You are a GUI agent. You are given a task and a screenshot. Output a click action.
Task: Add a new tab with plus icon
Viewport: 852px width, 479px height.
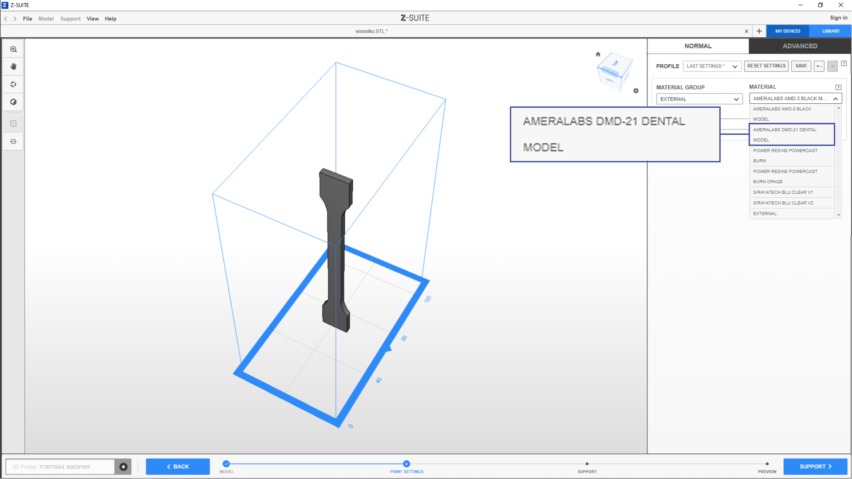coord(759,31)
